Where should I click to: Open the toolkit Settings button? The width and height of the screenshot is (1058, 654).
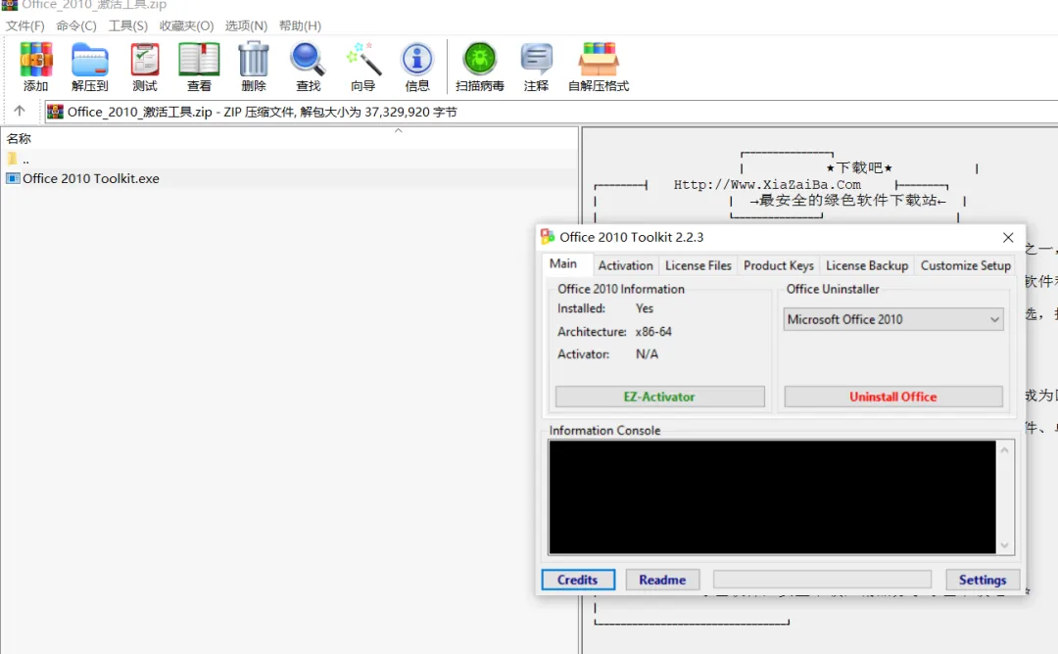click(983, 580)
